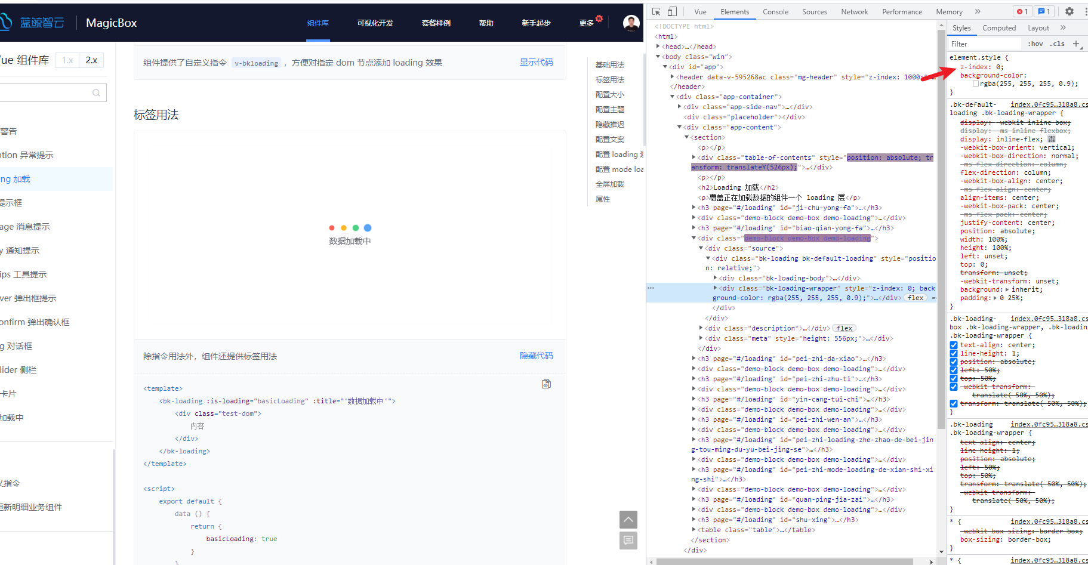This screenshot has width=1088, height=565.
Task: Disable the line-height: 1 property
Action: click(x=953, y=353)
